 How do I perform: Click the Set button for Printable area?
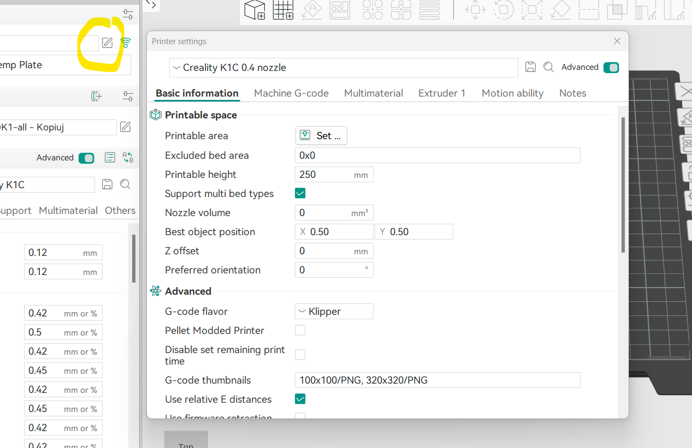tap(321, 136)
